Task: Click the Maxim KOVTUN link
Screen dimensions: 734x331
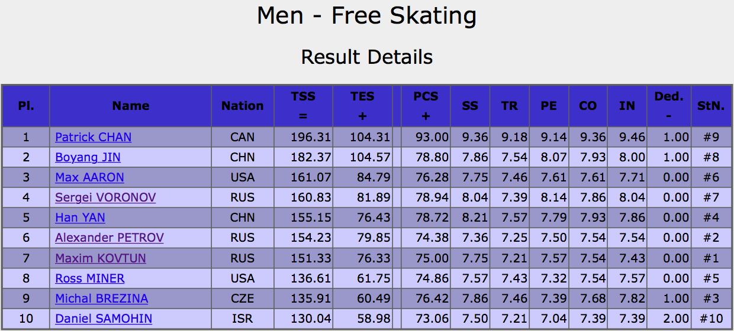Action: (x=101, y=258)
